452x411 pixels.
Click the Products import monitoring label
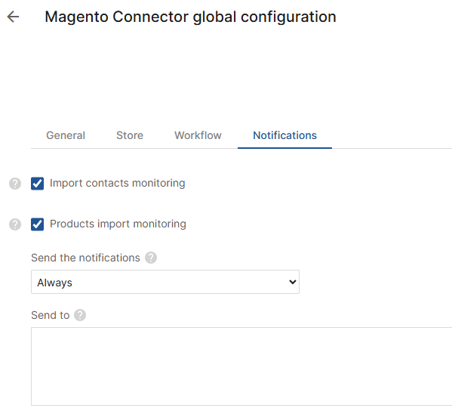[118, 224]
